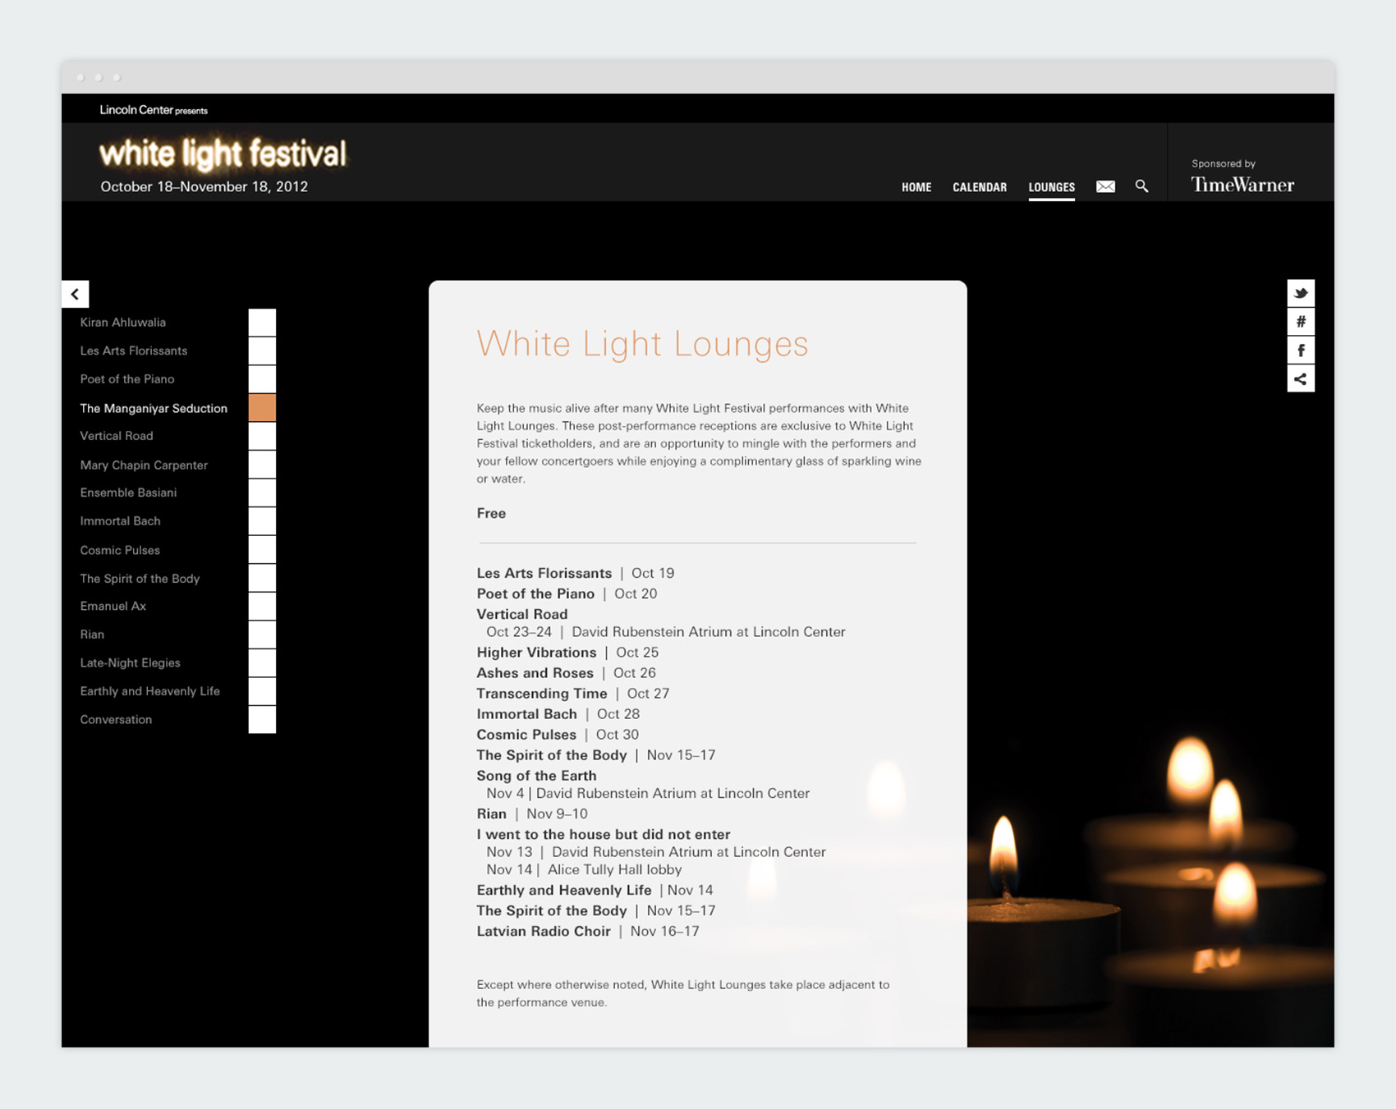Click the White Light Lounges heading
Image resolution: width=1396 pixels, height=1109 pixels.
[642, 344]
